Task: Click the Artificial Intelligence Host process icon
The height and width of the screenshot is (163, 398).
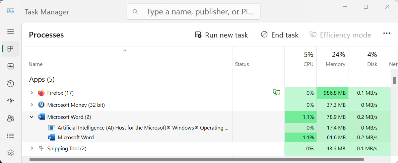Action: (x=52, y=128)
